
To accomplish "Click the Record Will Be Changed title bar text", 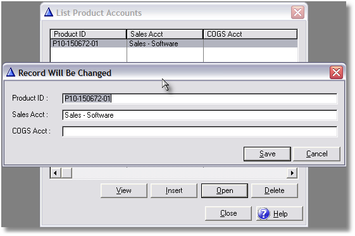I will click(65, 73).
